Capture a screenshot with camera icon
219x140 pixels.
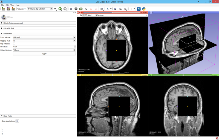pos(115,9)
